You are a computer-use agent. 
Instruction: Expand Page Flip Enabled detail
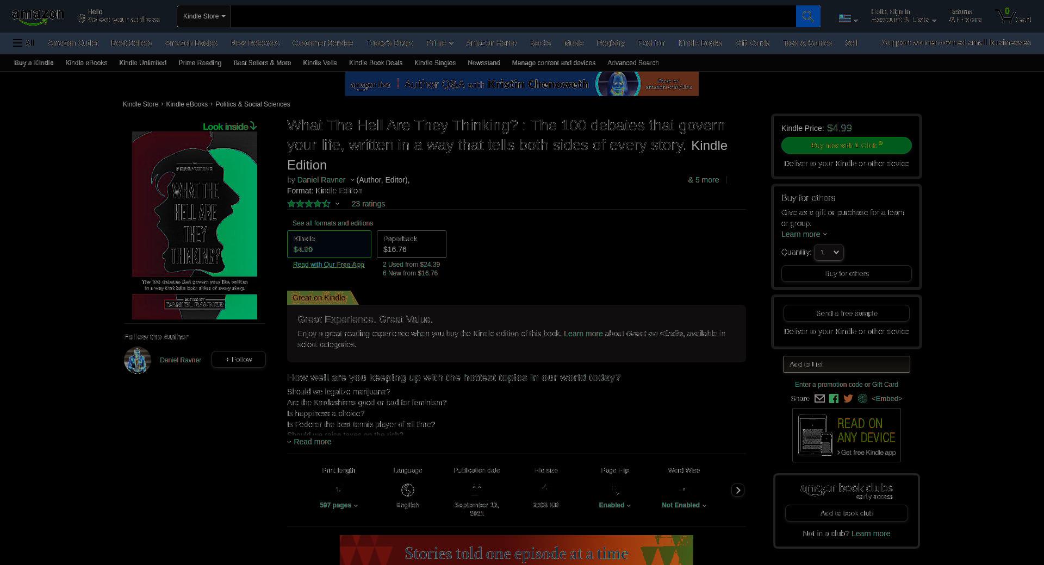tap(615, 505)
